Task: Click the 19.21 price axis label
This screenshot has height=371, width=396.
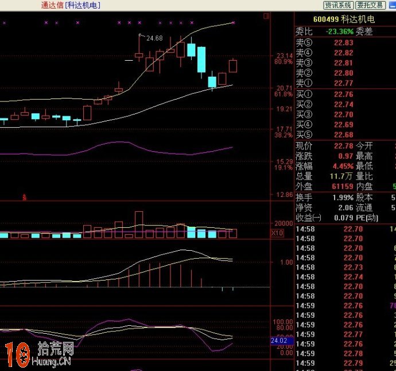Action: pyautogui.click(x=284, y=109)
